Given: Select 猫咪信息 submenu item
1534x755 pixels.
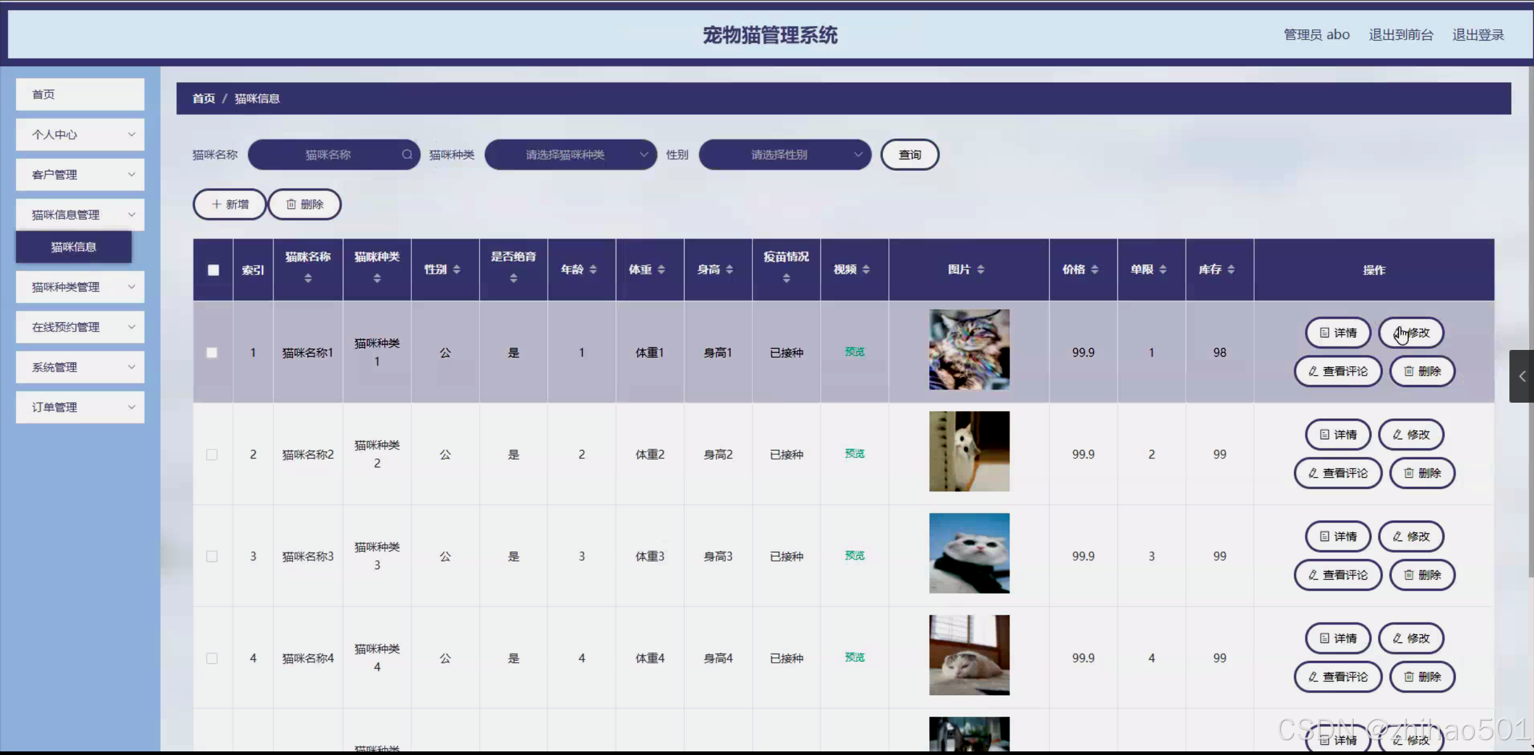Looking at the screenshot, I should (73, 247).
